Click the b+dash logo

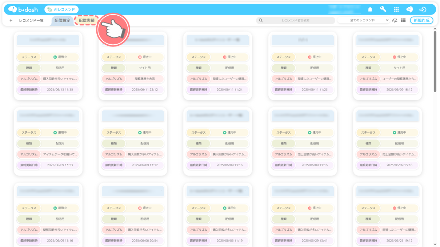point(23,9)
